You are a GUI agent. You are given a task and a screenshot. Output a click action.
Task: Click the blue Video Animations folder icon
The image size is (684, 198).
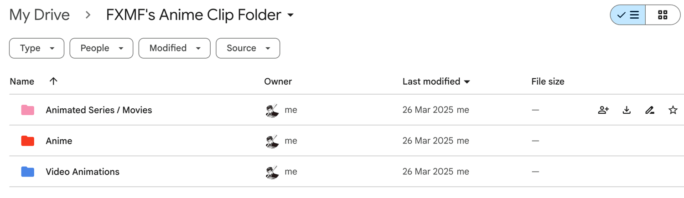[x=28, y=172]
